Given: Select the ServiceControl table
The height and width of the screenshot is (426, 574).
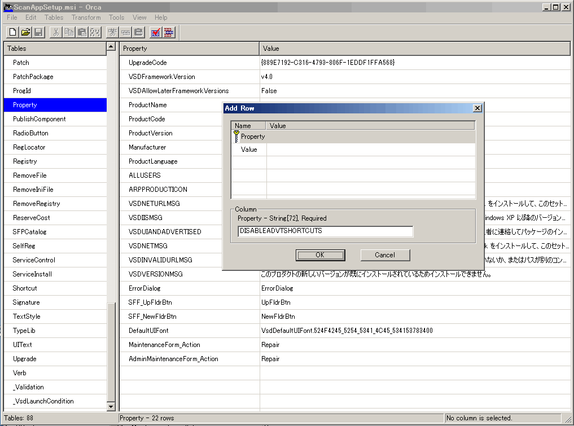Looking at the screenshot, I should point(55,260).
